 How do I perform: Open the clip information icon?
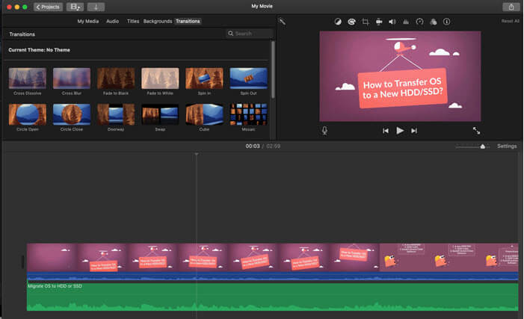pos(446,22)
